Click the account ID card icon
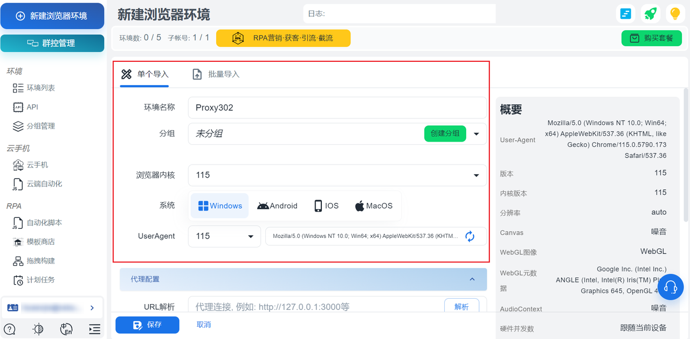690x339 pixels. coord(12,308)
